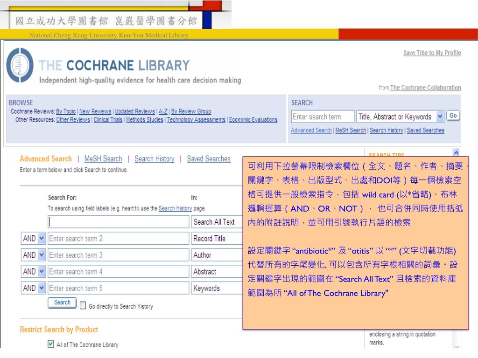The width and height of the screenshot is (478, 358).
Task: Click Enter search term 5 field
Action: (118, 288)
